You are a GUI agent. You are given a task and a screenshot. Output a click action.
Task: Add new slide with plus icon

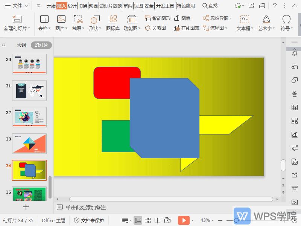[x=26, y=207]
